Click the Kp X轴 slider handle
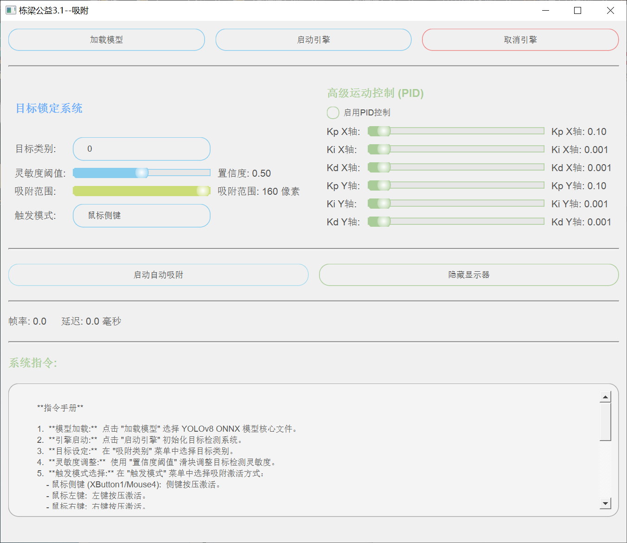Viewport: 627px width, 543px height. [x=384, y=131]
